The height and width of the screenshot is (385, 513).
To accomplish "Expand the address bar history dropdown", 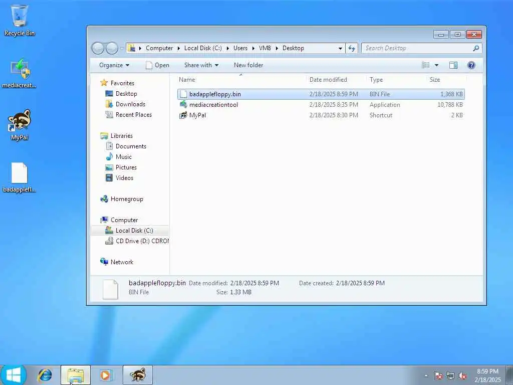I will (340, 49).
